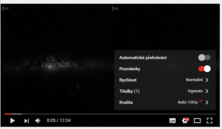Click the second esa logo at top center

115,8
